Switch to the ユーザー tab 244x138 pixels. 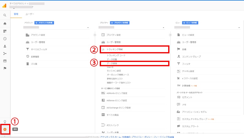click(x=30, y=14)
